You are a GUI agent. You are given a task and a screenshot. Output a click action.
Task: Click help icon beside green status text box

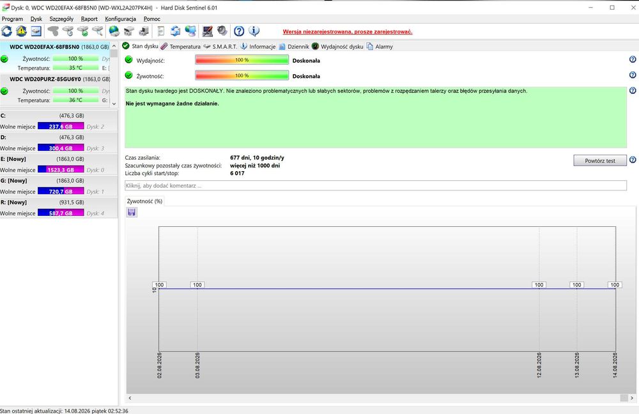633,91
